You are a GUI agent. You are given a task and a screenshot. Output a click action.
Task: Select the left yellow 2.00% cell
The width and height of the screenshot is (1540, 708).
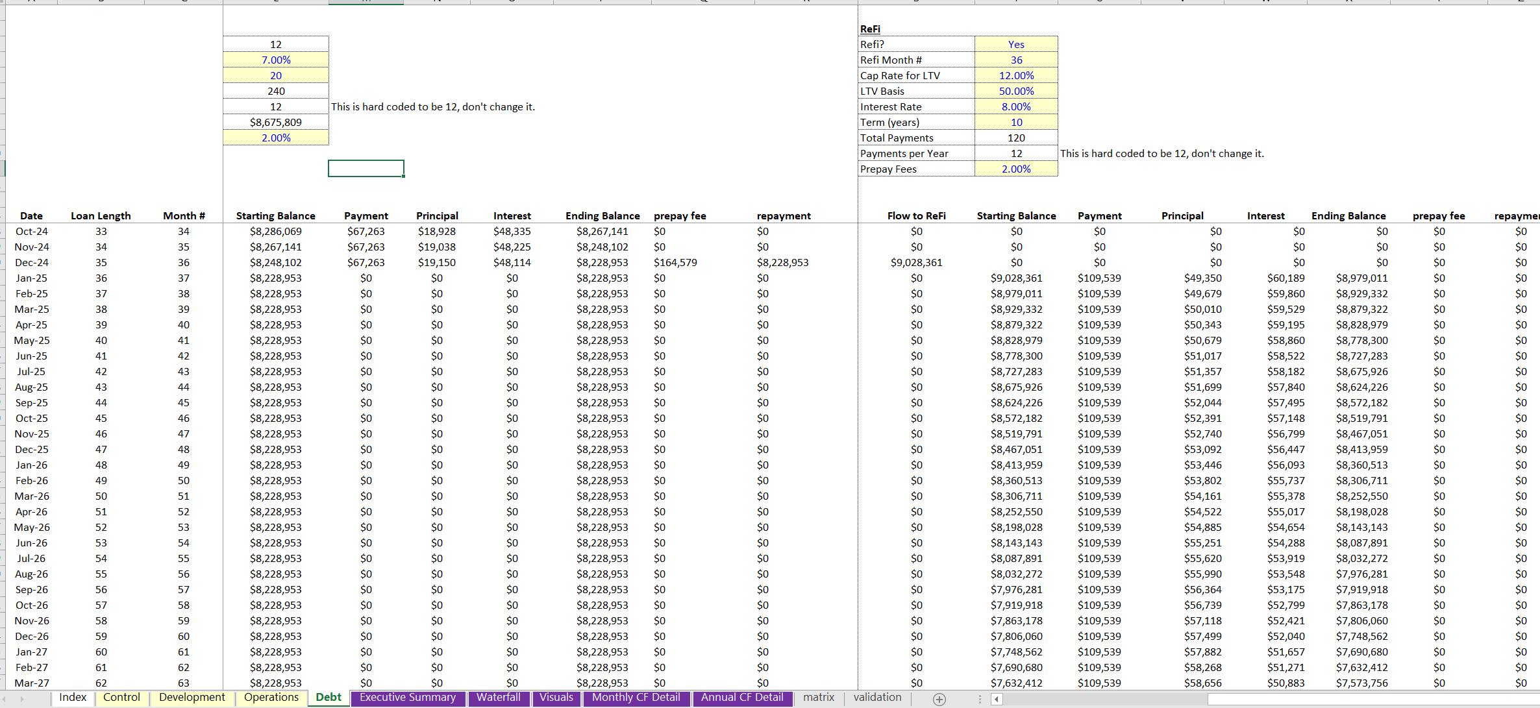(x=276, y=138)
